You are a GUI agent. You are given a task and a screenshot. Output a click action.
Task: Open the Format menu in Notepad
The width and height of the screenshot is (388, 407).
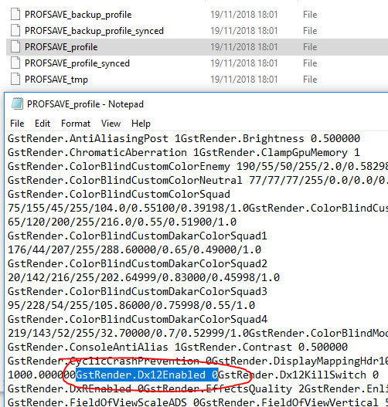(76, 124)
